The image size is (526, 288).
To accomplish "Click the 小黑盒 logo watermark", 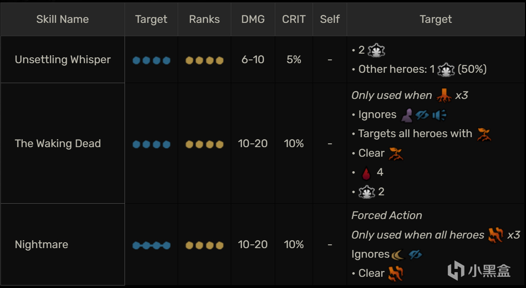I will tap(480, 270).
